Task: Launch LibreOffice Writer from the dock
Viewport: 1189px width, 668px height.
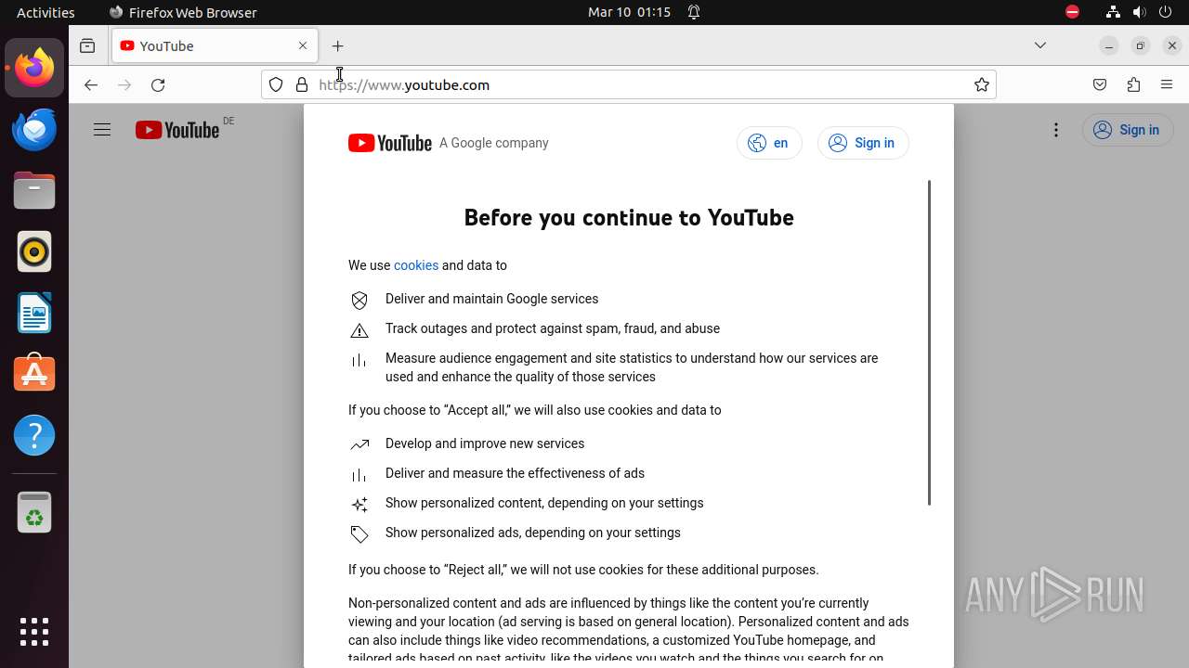Action: click(34, 313)
